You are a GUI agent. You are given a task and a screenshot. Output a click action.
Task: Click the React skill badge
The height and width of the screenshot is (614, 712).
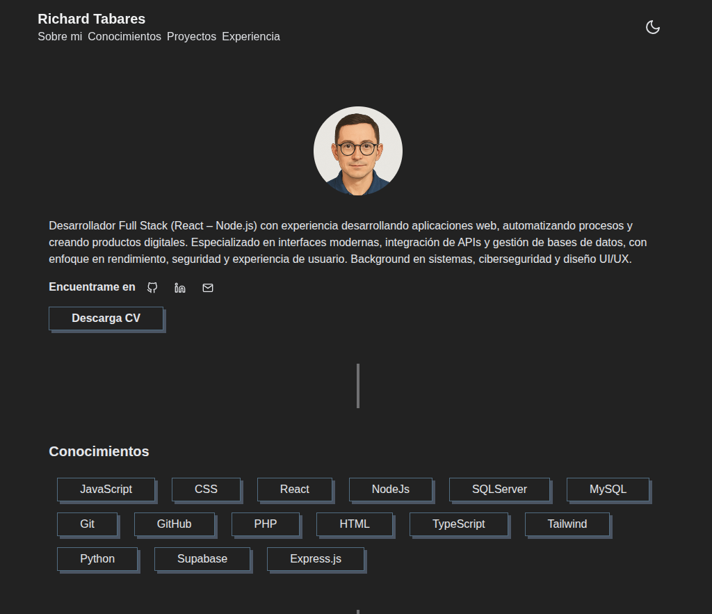(295, 489)
